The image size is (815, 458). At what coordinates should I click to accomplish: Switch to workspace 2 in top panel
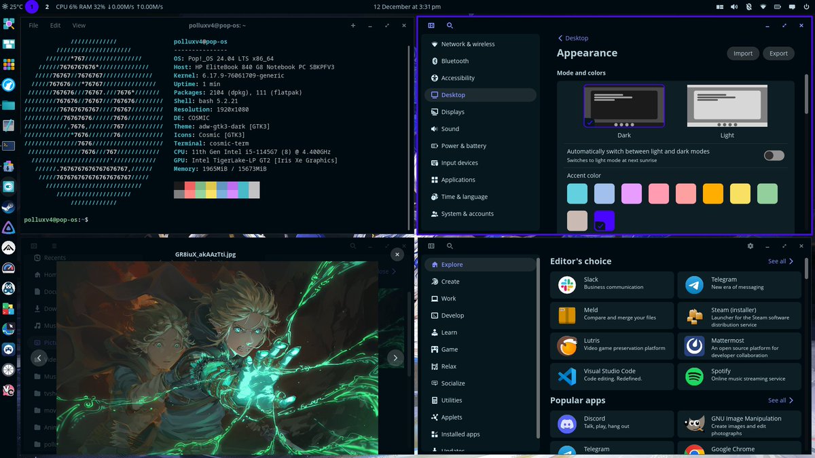47,7
